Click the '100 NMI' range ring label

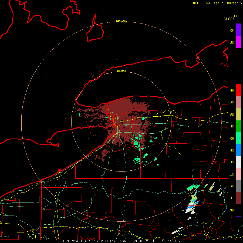click(121, 21)
